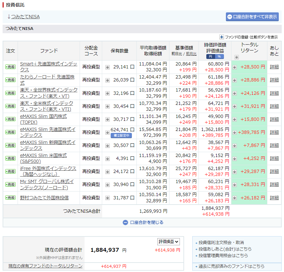Expand total return plus for +7,867 円 row
The width and height of the screenshot is (284, 272).
(235, 146)
